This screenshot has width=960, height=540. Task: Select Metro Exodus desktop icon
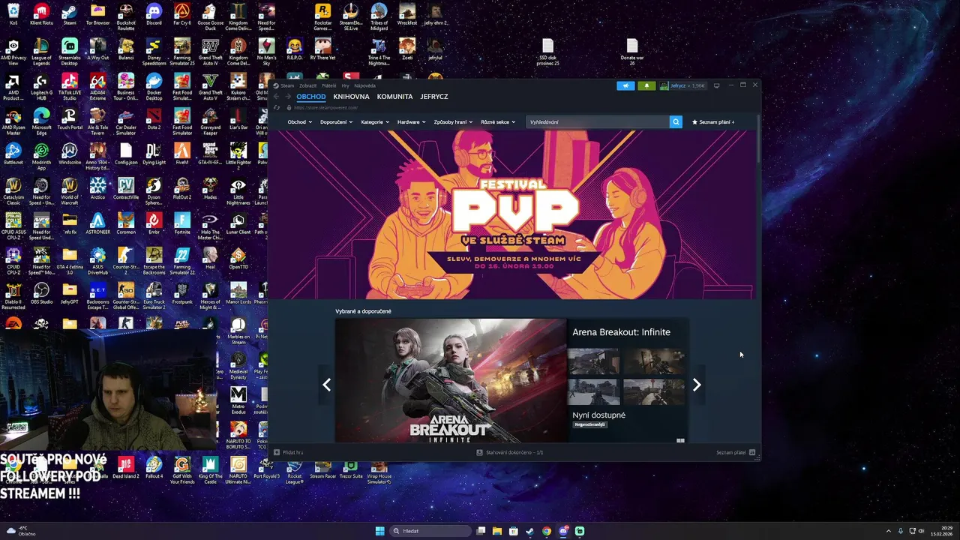click(x=238, y=401)
